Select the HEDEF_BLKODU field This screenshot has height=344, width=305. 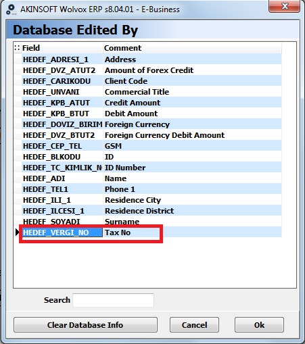point(62,157)
